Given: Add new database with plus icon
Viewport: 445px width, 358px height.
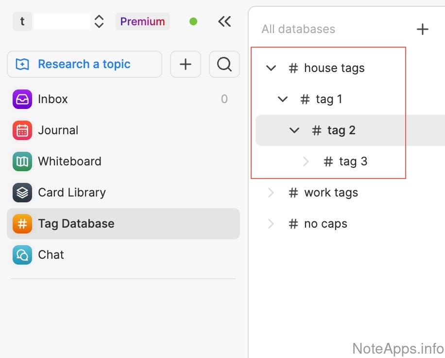Looking at the screenshot, I should [x=423, y=29].
